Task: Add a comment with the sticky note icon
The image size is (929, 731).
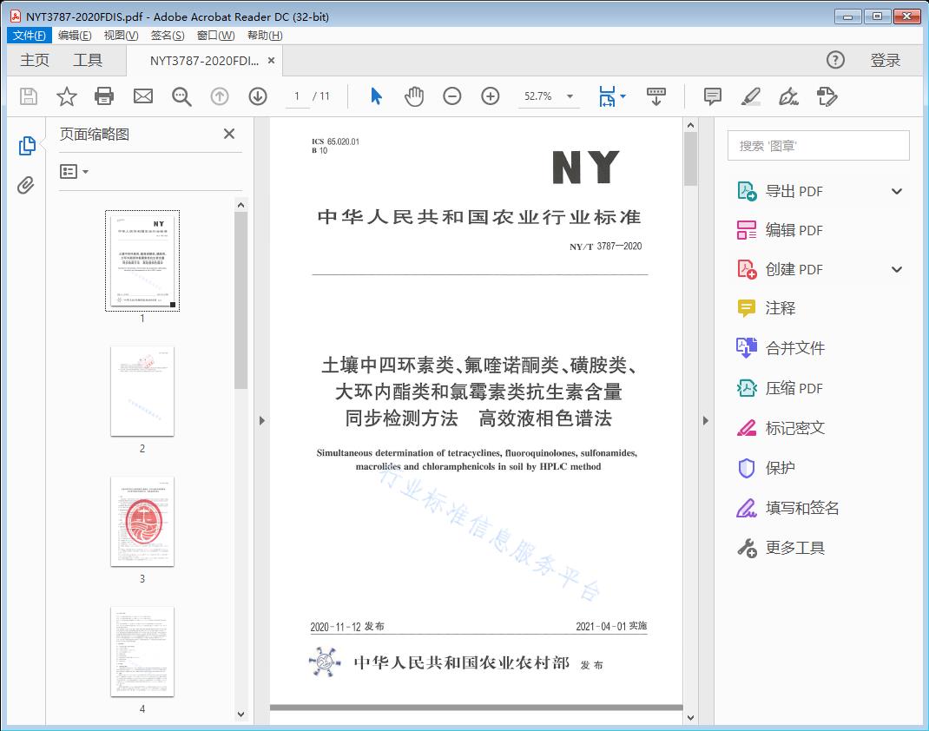Action: coord(713,96)
